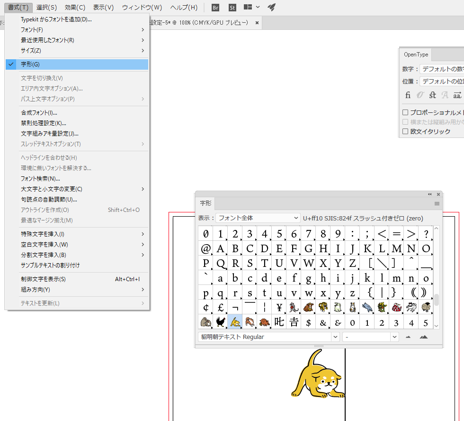This screenshot has height=421, width=464.
Task: Choose 句読点の自動調節(U)...
Action: click(77, 200)
